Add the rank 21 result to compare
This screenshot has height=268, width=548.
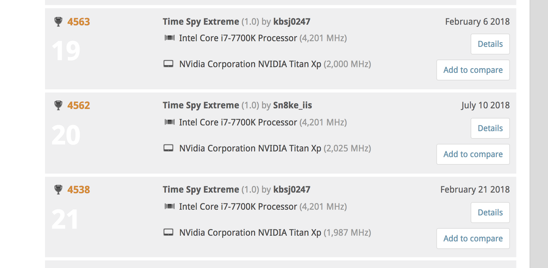(x=473, y=239)
